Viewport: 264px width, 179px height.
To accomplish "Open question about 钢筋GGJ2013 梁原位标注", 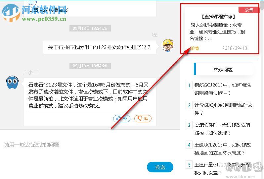I will point(223,89).
